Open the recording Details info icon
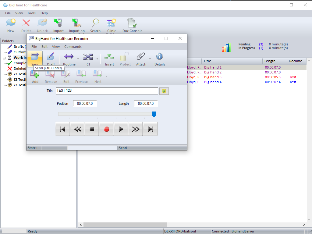Image resolution: width=312 pixels, height=234 pixels. (x=159, y=56)
